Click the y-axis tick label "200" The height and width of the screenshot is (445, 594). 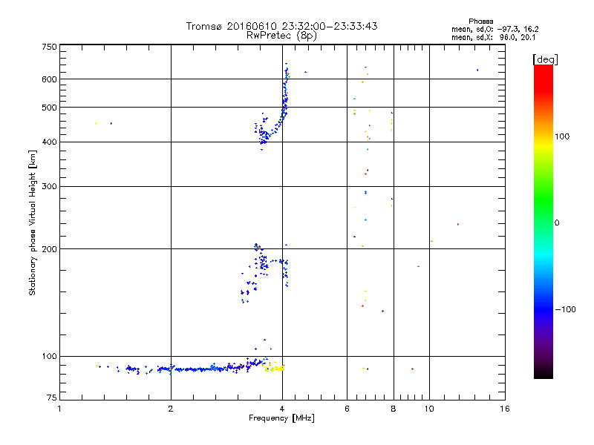click(49, 249)
